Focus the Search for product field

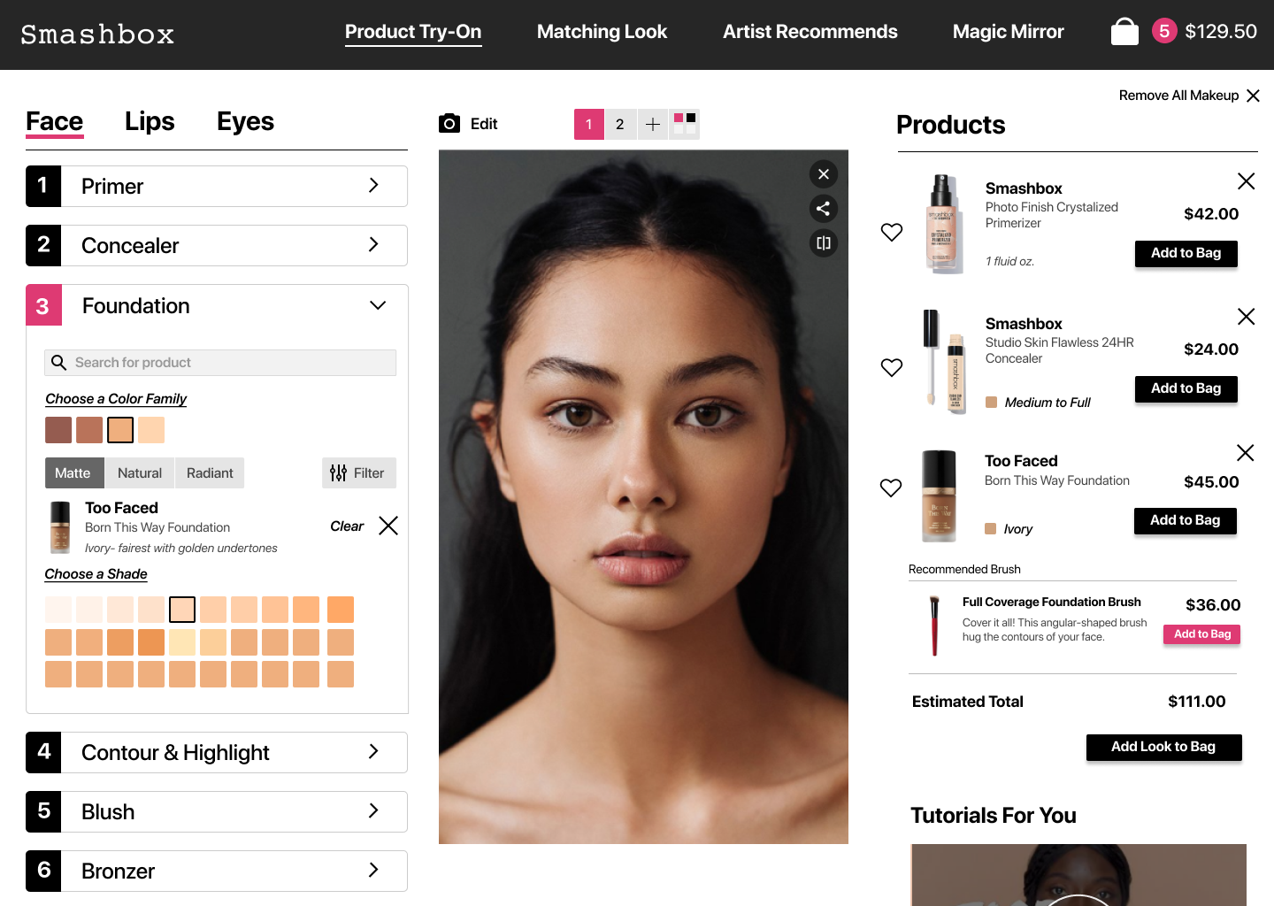(x=220, y=363)
